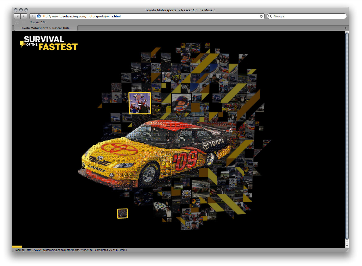Click the vertical scrollbar thumb
This screenshot has height=266, width=362.
347,136
